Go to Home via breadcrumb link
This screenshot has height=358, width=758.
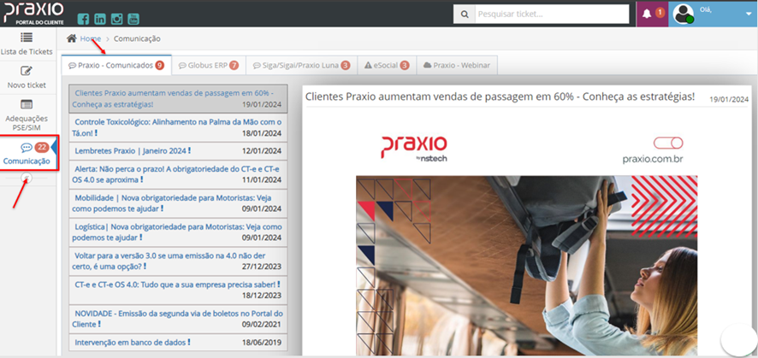[91, 38]
